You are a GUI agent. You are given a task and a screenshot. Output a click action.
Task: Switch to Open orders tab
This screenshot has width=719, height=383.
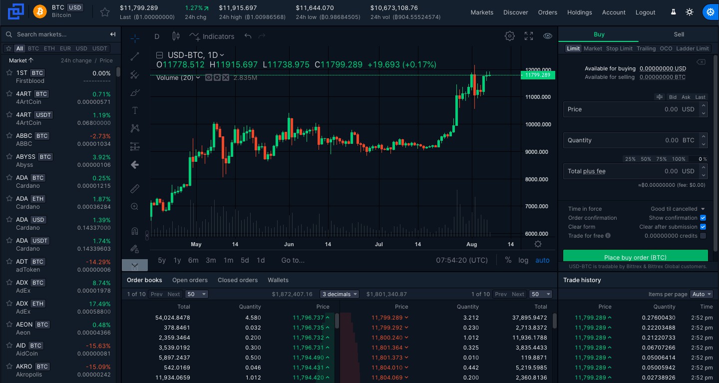coord(190,280)
